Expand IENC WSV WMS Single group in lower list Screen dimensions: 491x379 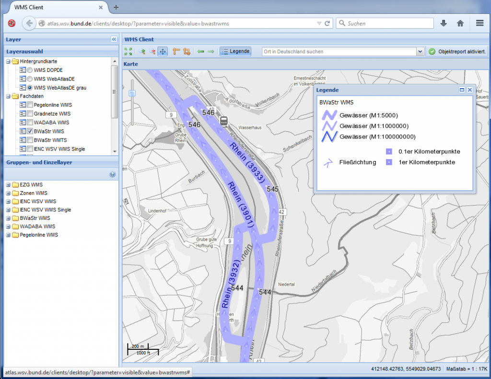(x=8, y=210)
